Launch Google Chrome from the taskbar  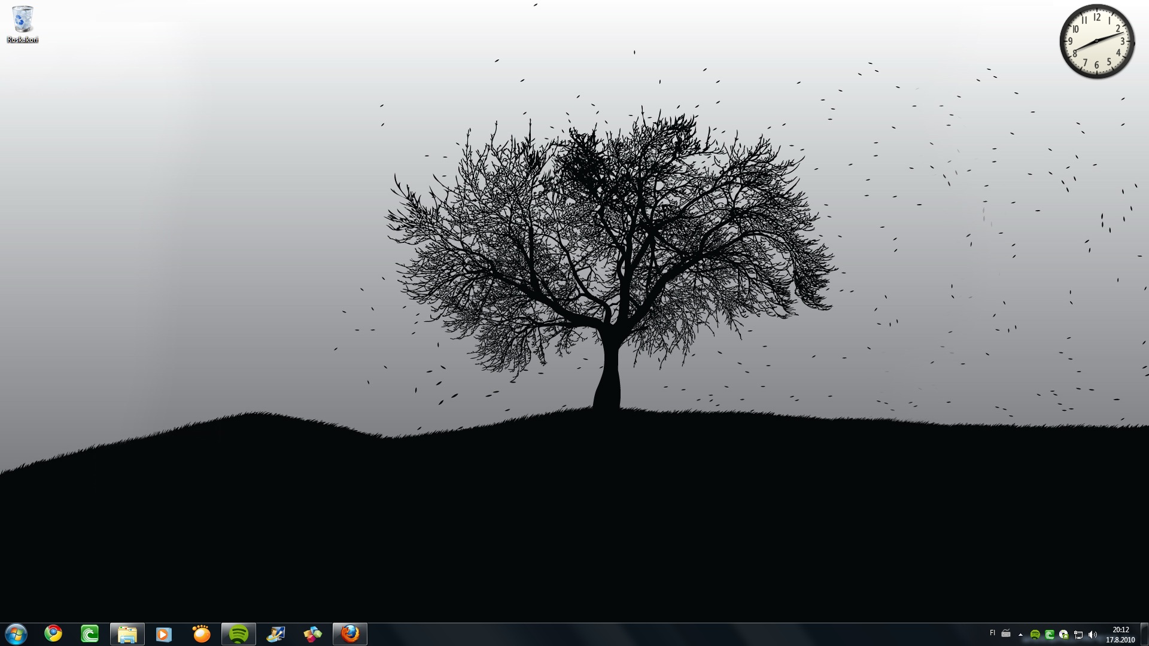click(53, 633)
